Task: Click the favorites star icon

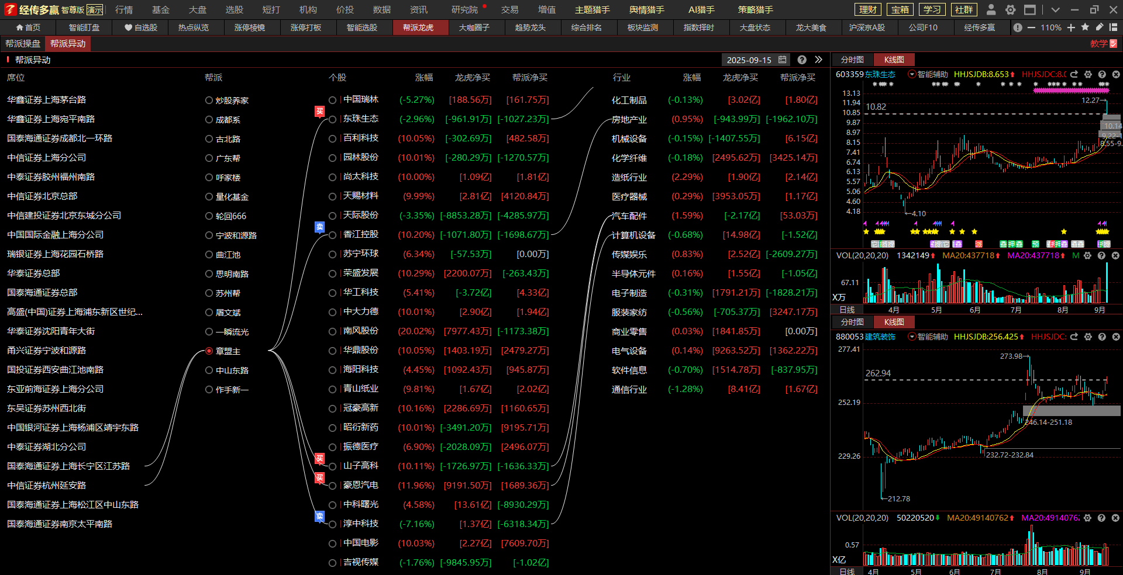Action: (x=1085, y=27)
